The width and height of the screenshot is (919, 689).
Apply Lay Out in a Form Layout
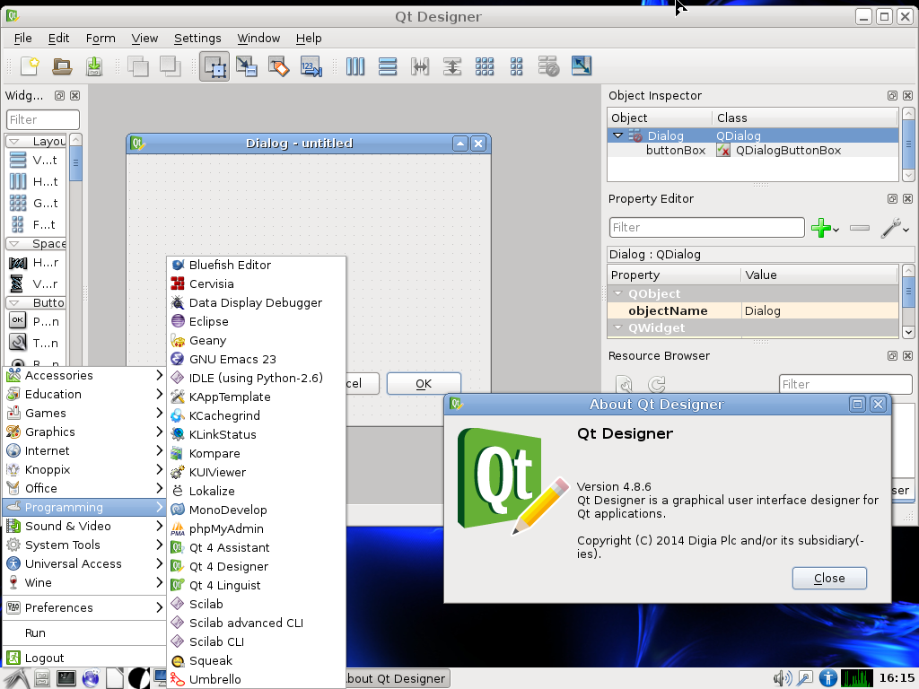(516, 65)
